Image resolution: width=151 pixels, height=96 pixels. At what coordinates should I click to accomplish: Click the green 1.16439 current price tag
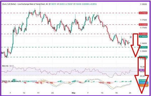coord(143,36)
